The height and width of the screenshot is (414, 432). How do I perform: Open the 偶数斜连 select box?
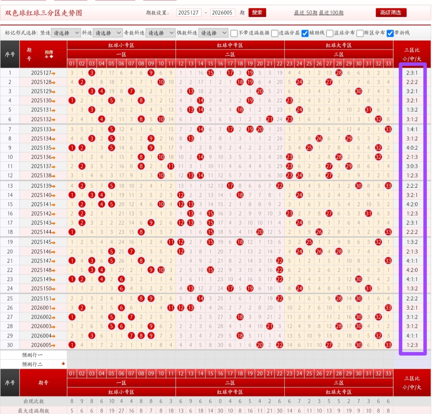213,33
